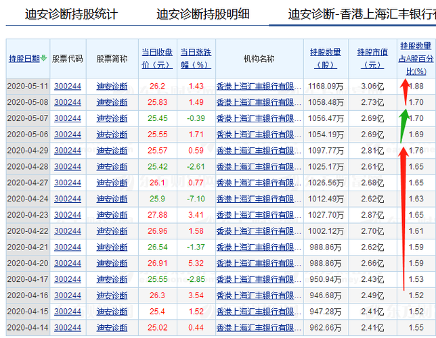Switch to the 迪安诊断持股统计 tab
Screen dimensions: 436x338
coord(72,14)
